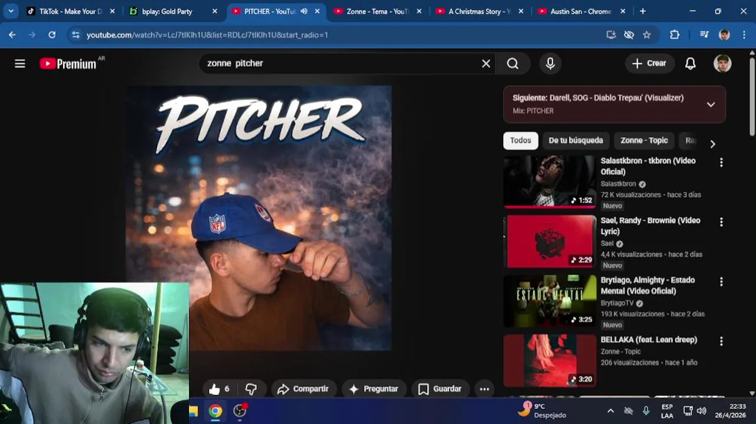The height and width of the screenshot is (424, 756).
Task: Open OBS icon in the taskbar
Action: (x=240, y=411)
